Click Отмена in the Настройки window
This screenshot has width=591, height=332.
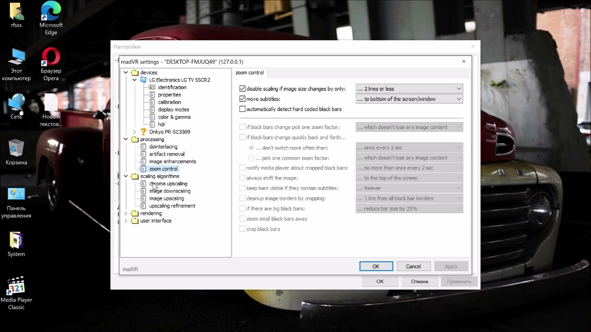(x=420, y=281)
